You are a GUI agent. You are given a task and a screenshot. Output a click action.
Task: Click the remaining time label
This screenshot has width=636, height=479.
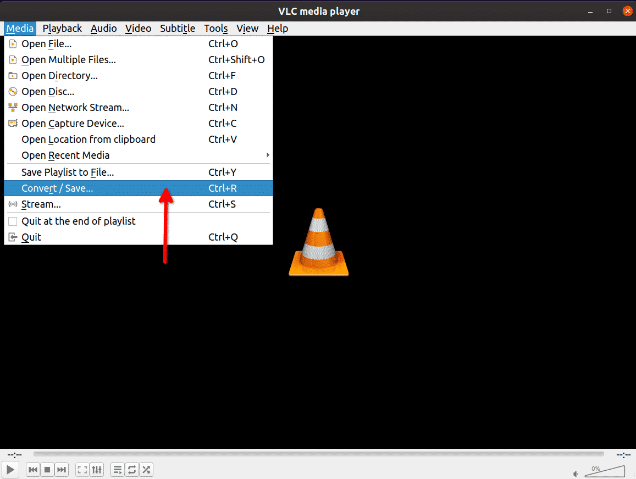(623, 455)
